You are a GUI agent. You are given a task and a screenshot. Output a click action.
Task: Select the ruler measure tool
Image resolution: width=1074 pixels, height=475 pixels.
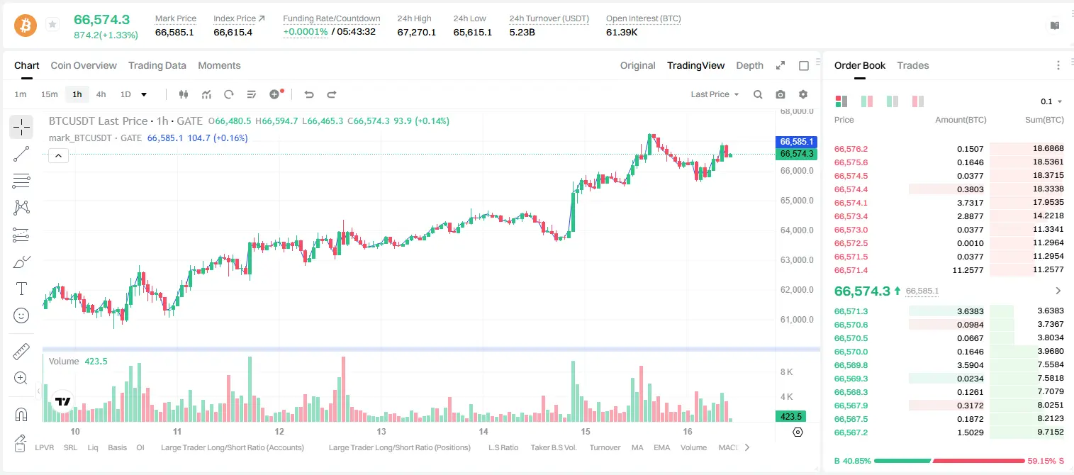click(21, 352)
